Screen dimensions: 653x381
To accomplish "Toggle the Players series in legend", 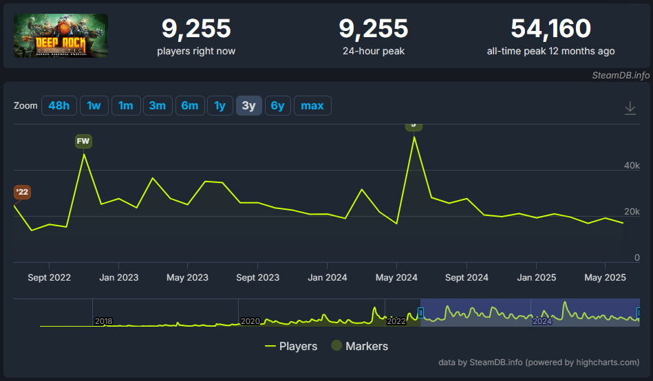I will tap(291, 346).
